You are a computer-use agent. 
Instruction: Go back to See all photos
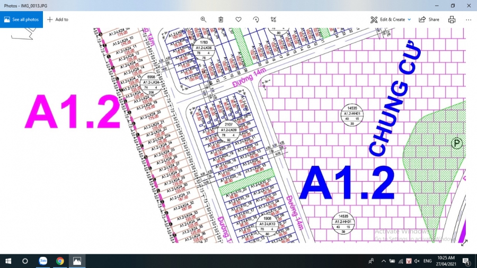coord(21,20)
